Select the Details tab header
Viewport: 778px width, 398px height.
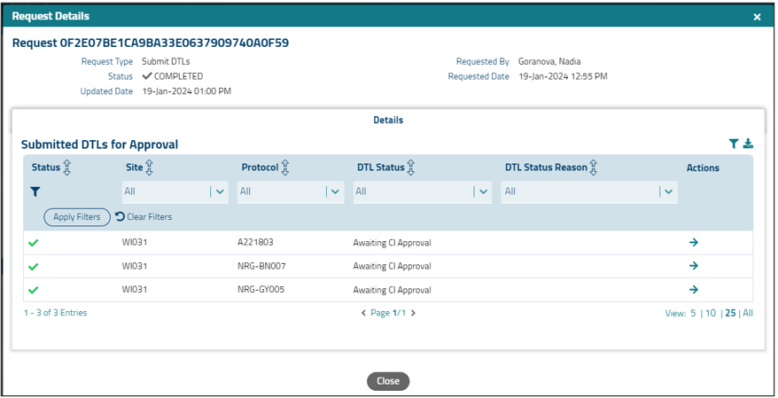tap(388, 120)
